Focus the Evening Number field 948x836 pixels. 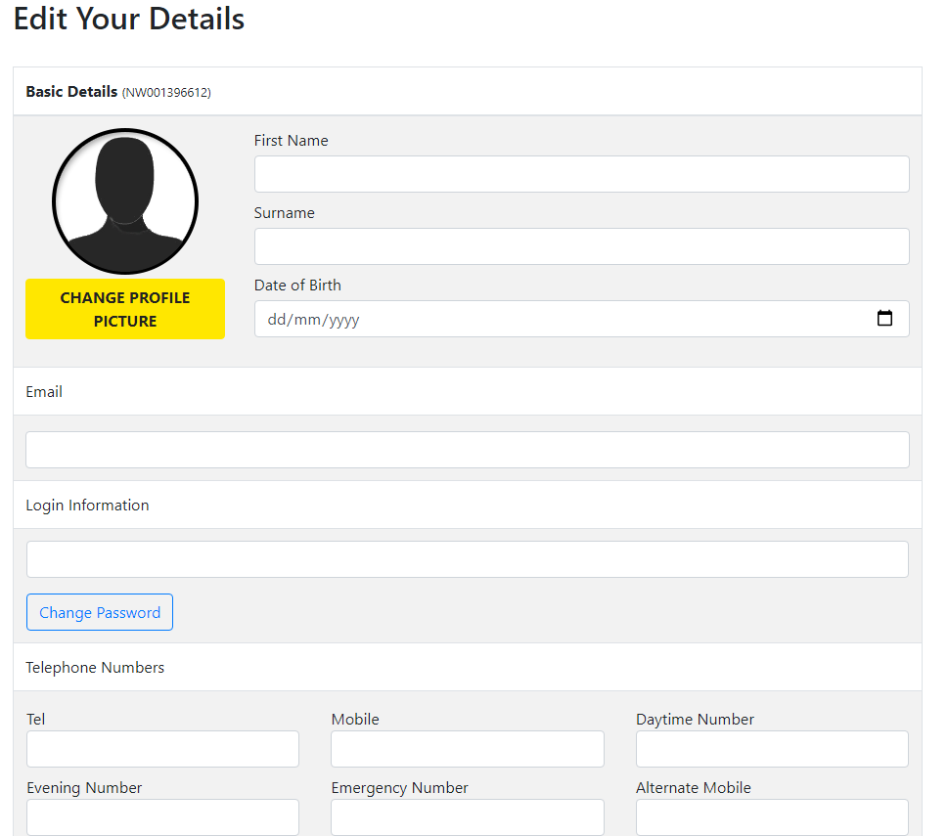(x=162, y=817)
